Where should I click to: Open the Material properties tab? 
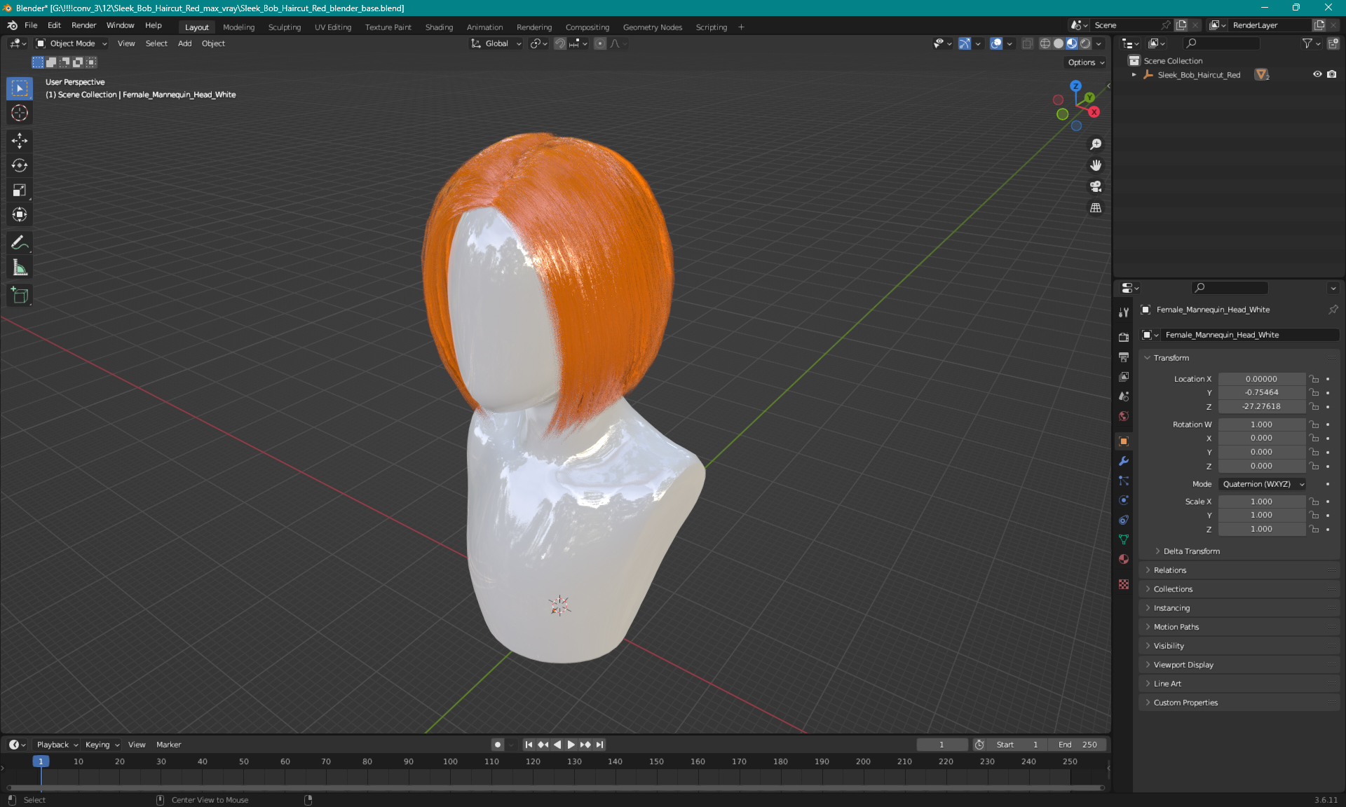[1124, 559]
